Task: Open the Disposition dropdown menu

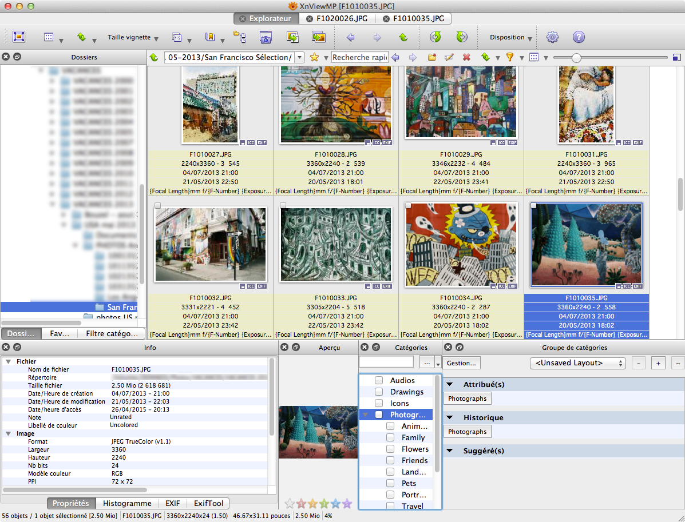Action: click(x=510, y=38)
